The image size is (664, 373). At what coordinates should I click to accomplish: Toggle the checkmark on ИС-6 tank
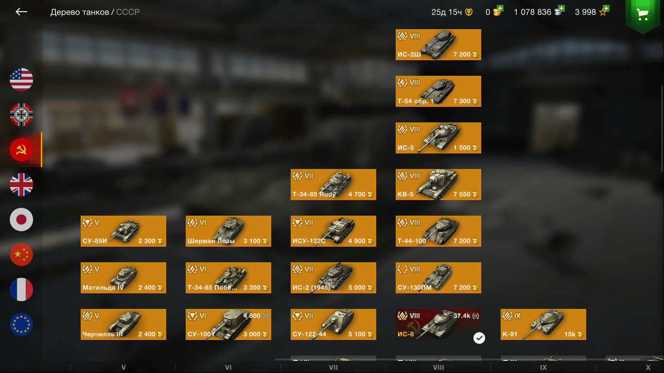pyautogui.click(x=479, y=338)
